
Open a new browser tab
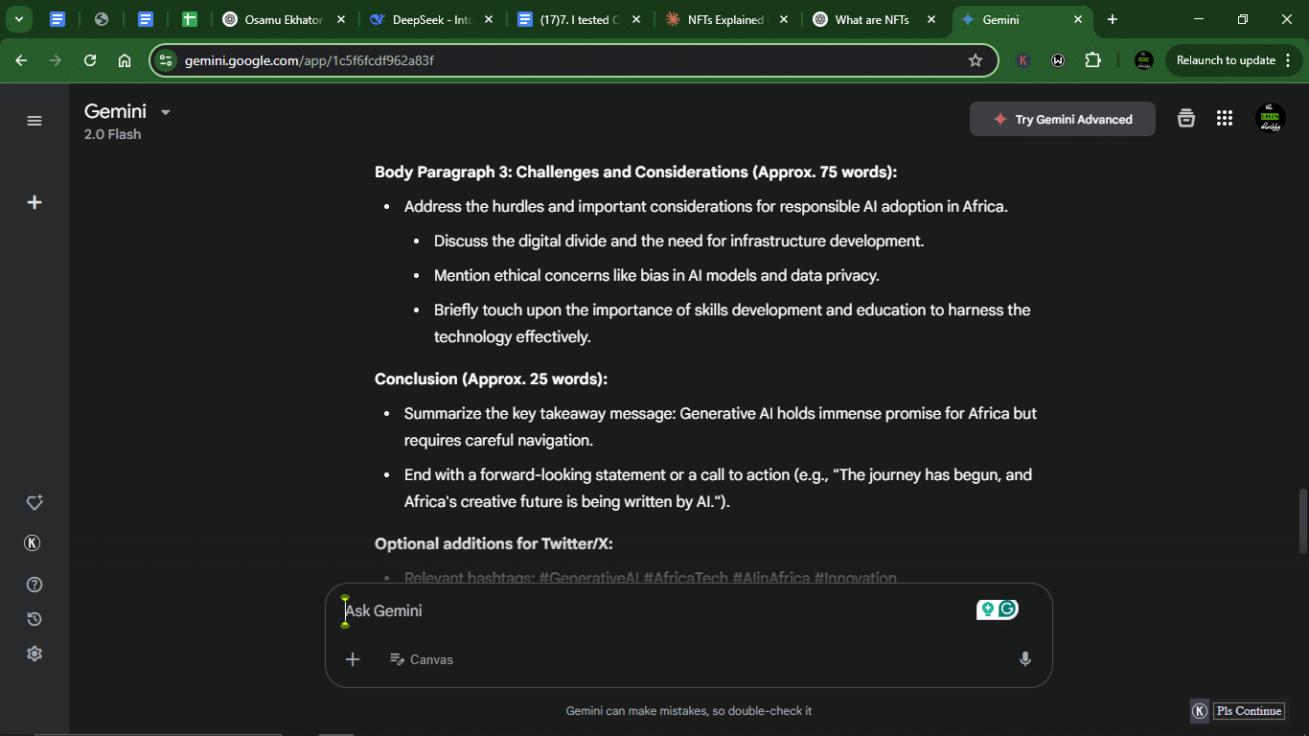coord(1113,19)
